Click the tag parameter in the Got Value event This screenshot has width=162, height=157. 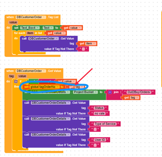click(12, 76)
